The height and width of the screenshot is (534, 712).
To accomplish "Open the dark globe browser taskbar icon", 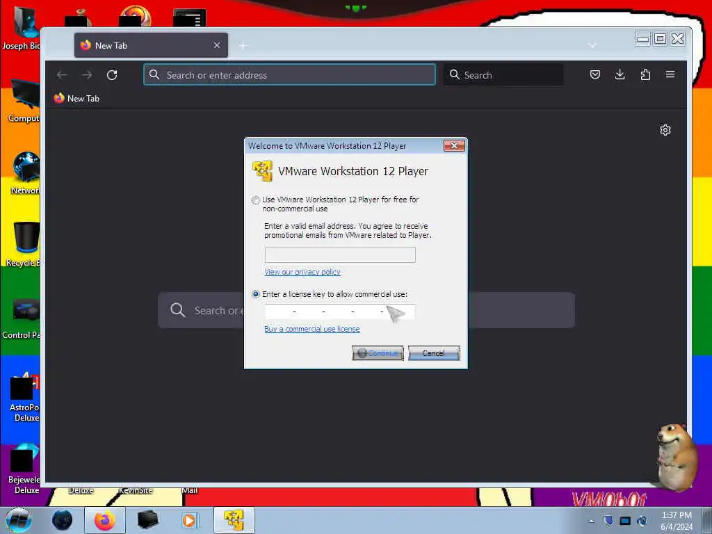I will click(62, 520).
